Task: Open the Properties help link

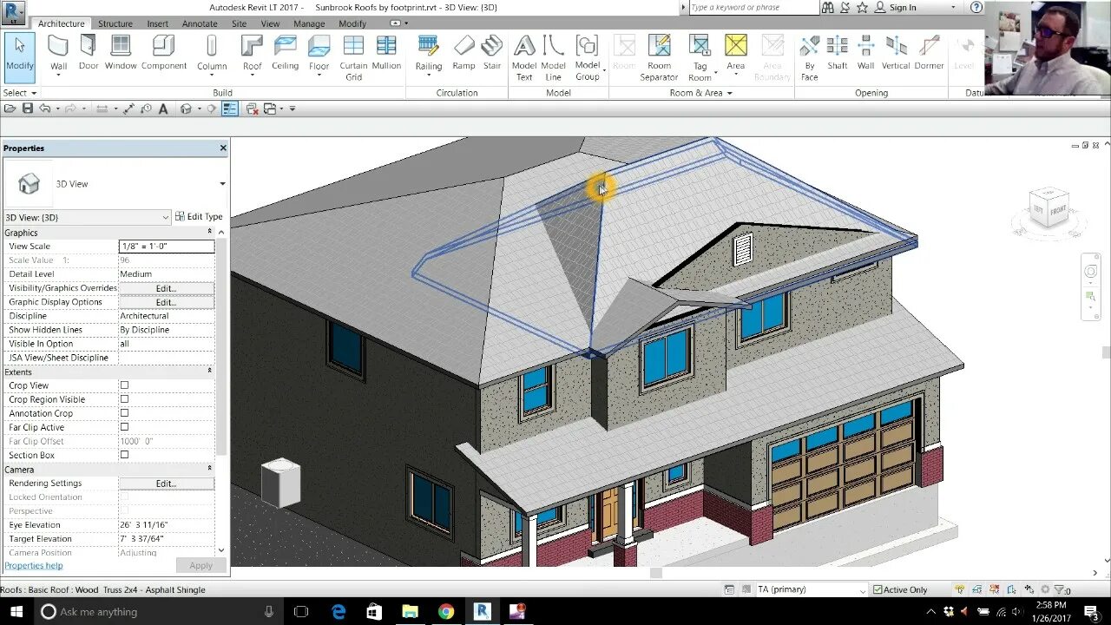Action: click(x=34, y=566)
